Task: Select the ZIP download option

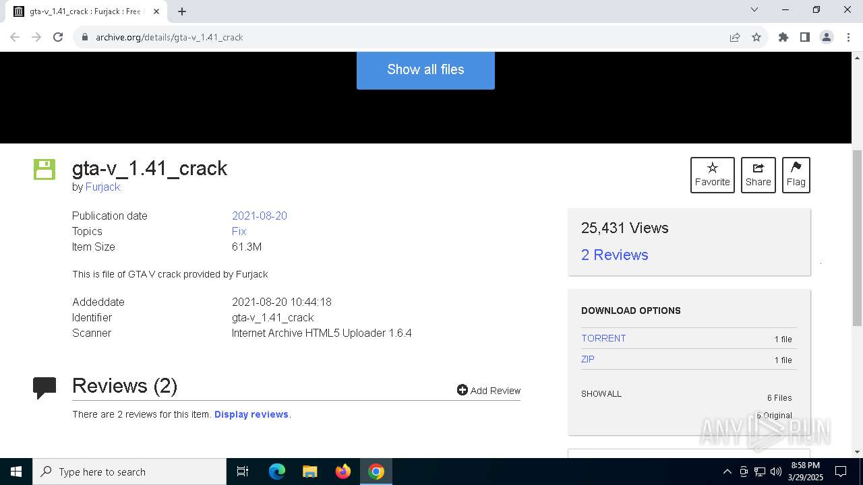Action: (588, 359)
